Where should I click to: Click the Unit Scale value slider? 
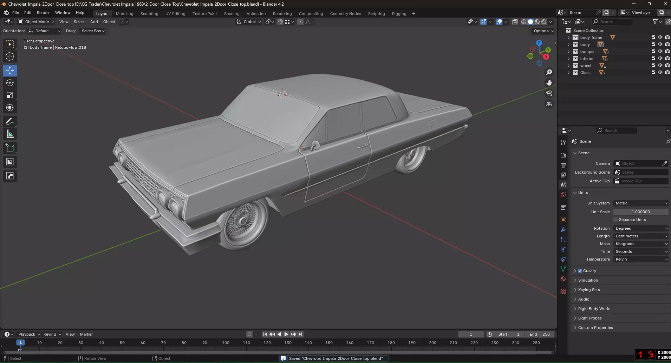pyautogui.click(x=640, y=212)
